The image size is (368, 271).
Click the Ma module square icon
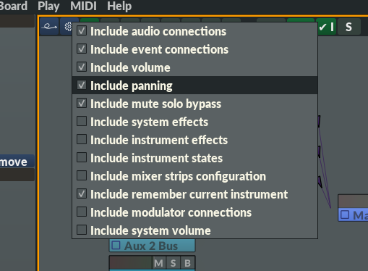pos(345,214)
